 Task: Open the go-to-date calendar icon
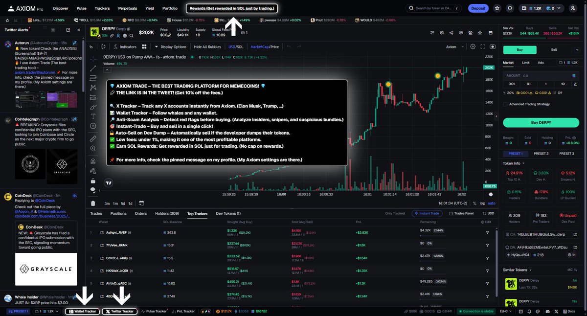coord(141,203)
